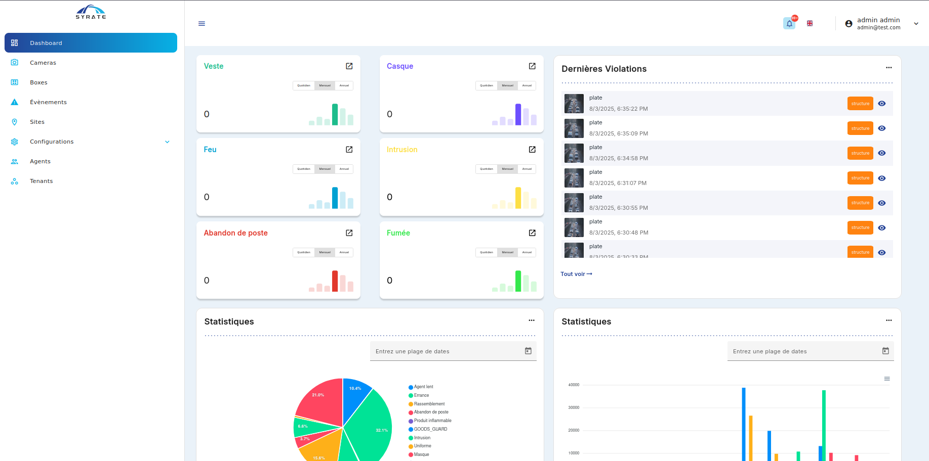View the 6:34:58 PM violation eye icon
929x461 pixels.
pos(882,153)
